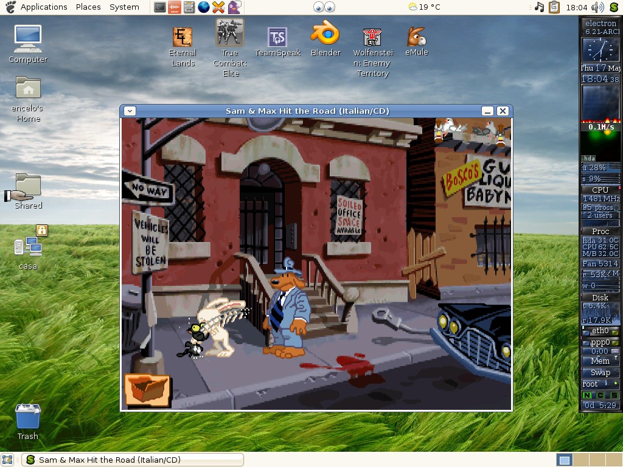
Task: Open the file cabinet launcher in panel
Action: 189,7
